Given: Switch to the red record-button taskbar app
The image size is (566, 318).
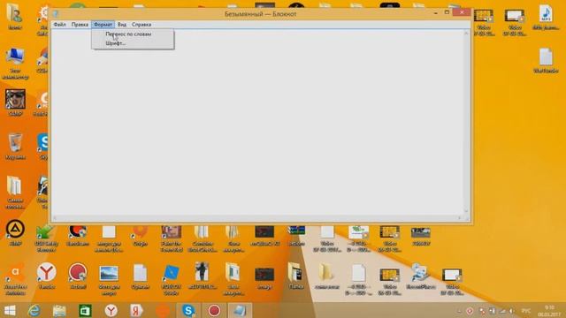Looking at the screenshot, I should click(x=214, y=310).
